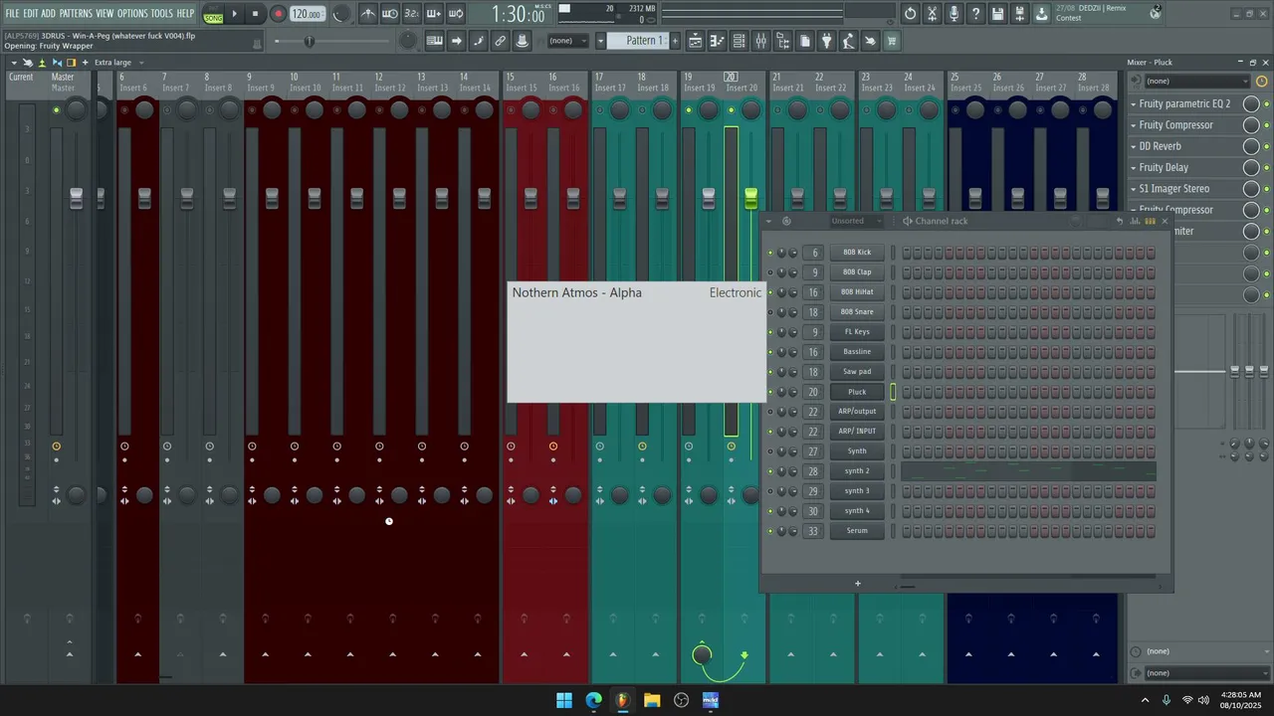Expand the Fruity parametric EQ 2 slot arrow
Viewport: 1274px width, 716px height.
click(1134, 103)
